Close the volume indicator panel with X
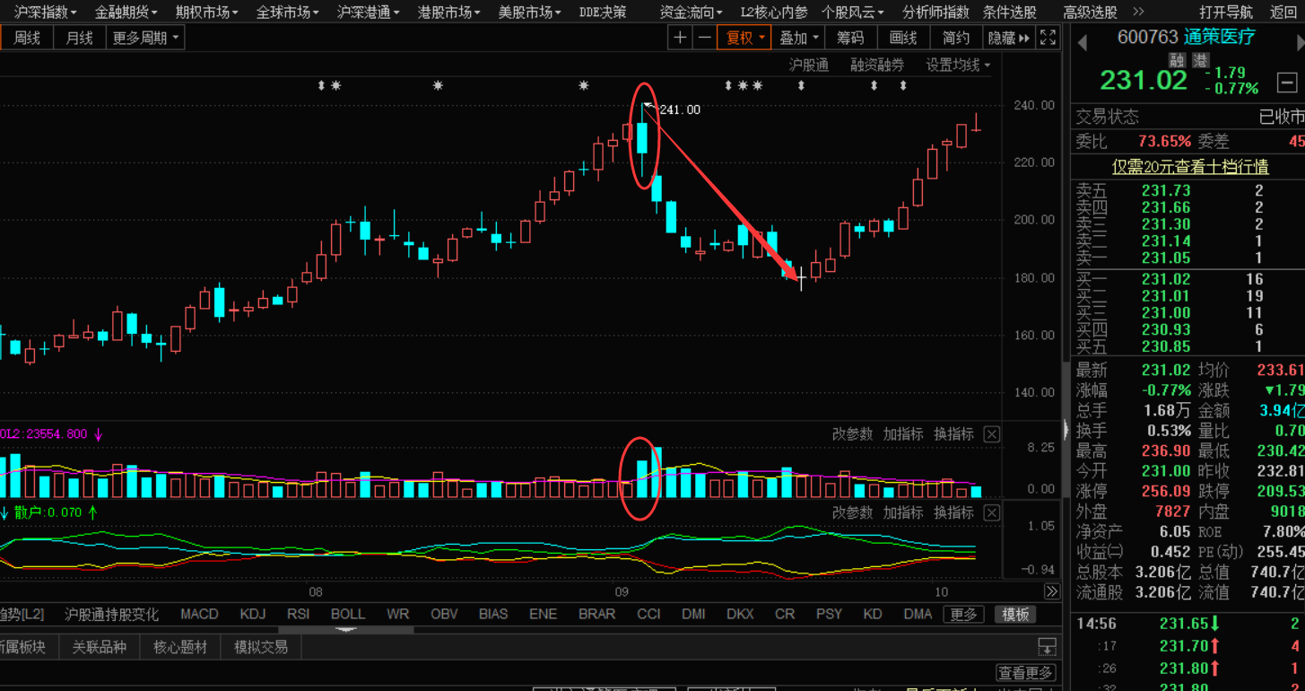The image size is (1305, 691). pyautogui.click(x=991, y=434)
